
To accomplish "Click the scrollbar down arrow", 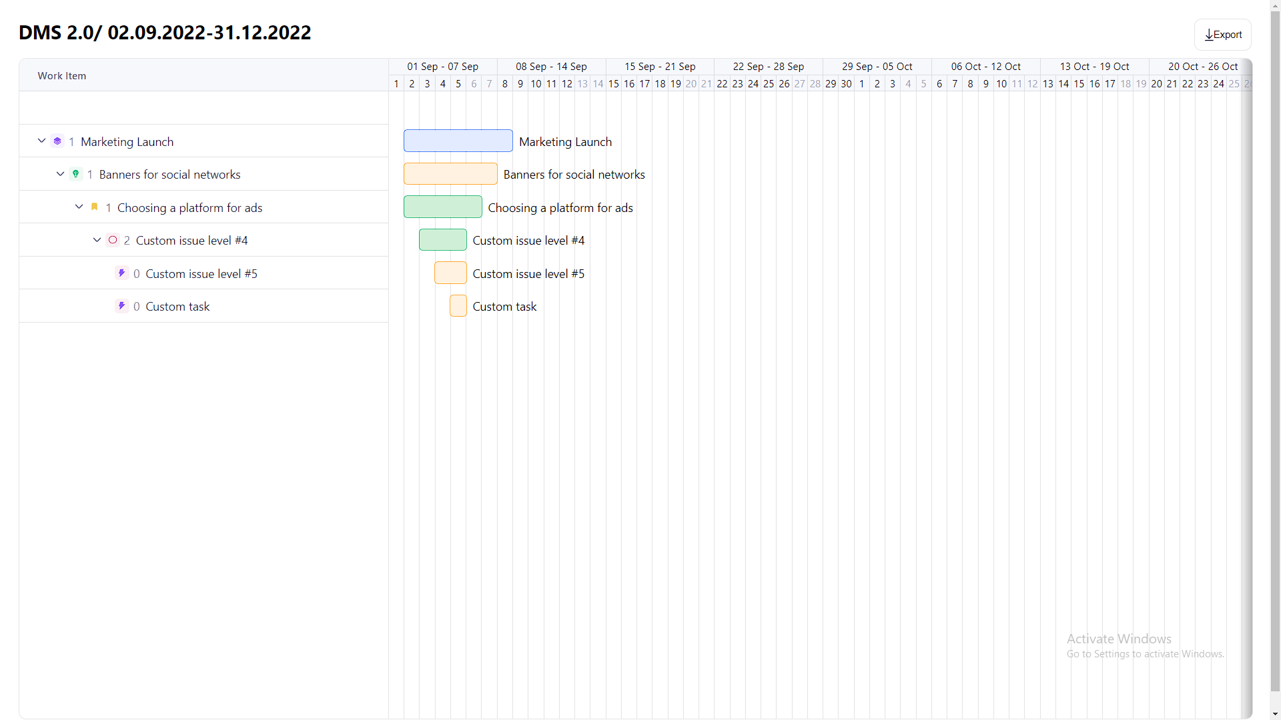I will click(1275, 714).
